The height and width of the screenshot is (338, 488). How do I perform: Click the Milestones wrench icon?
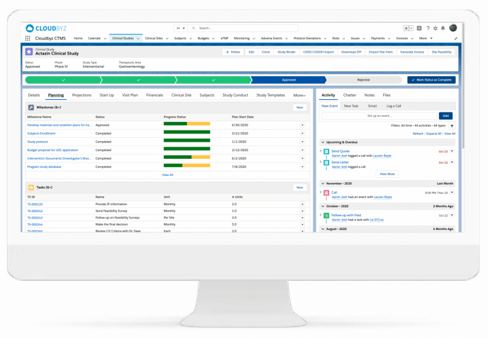(x=30, y=108)
